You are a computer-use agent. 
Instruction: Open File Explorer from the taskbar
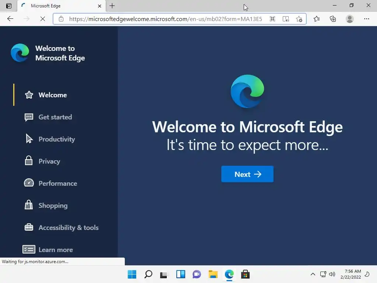click(213, 274)
